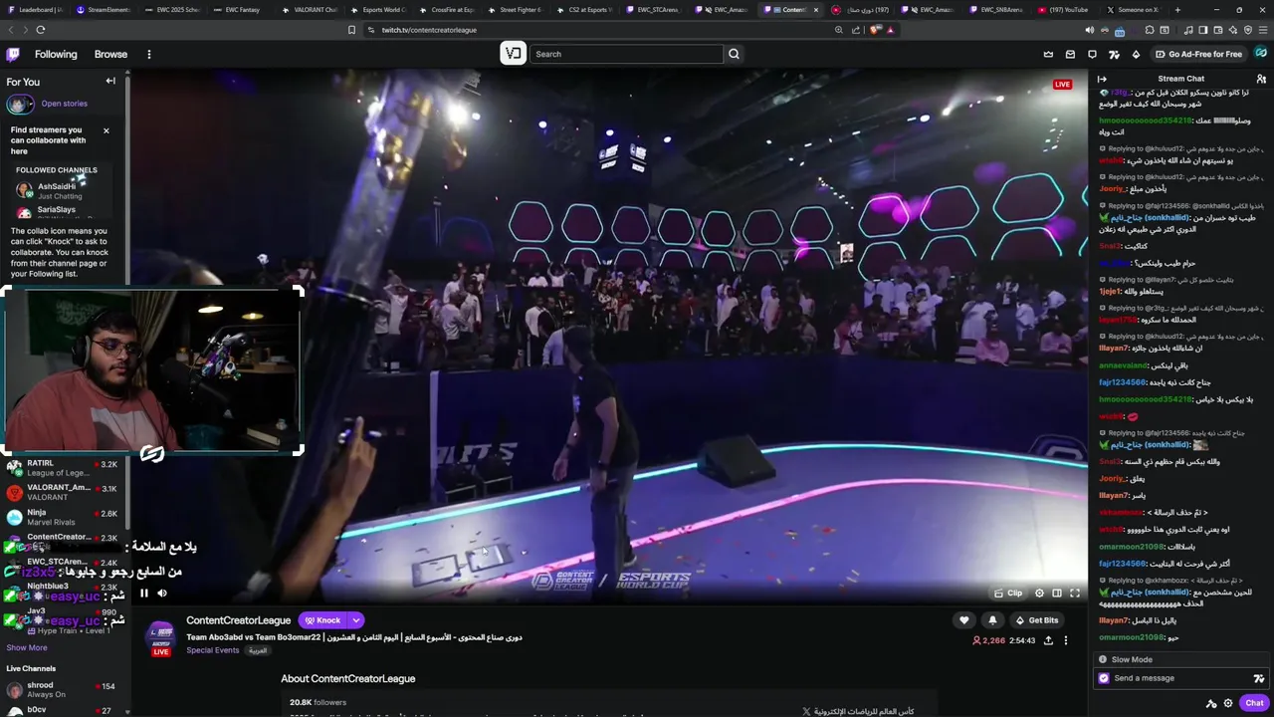The width and height of the screenshot is (1274, 717).
Task: Open RATIRL channel in sidebar
Action: [x=66, y=468]
